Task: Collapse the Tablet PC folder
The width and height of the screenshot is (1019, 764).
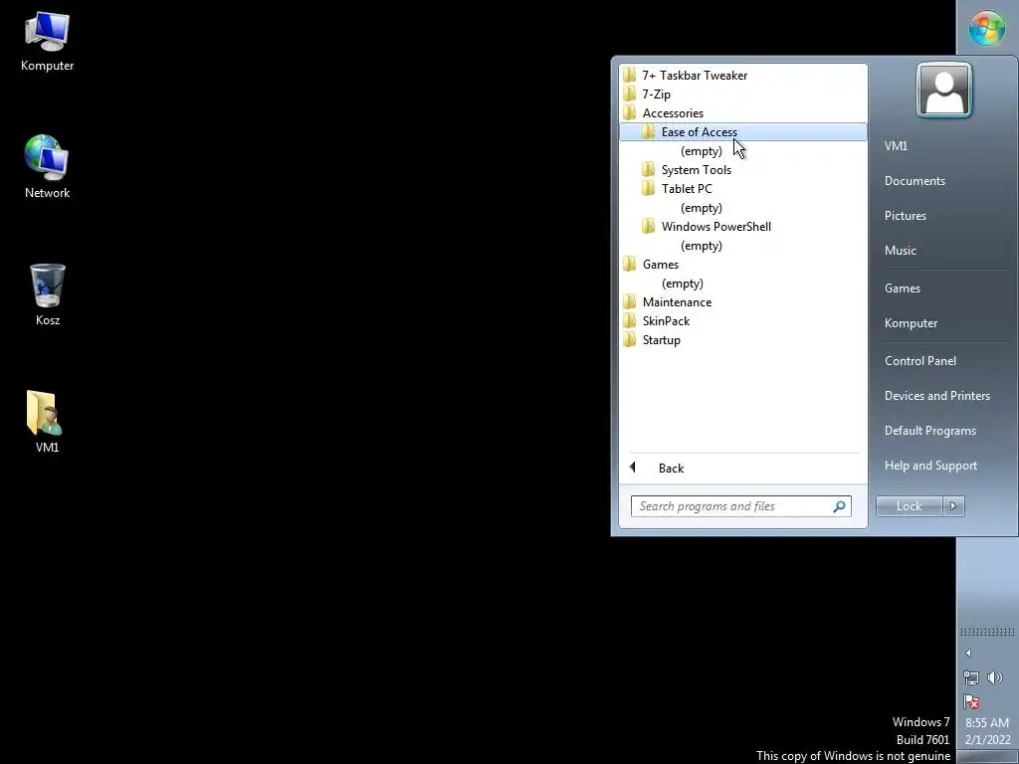Action: click(742, 188)
